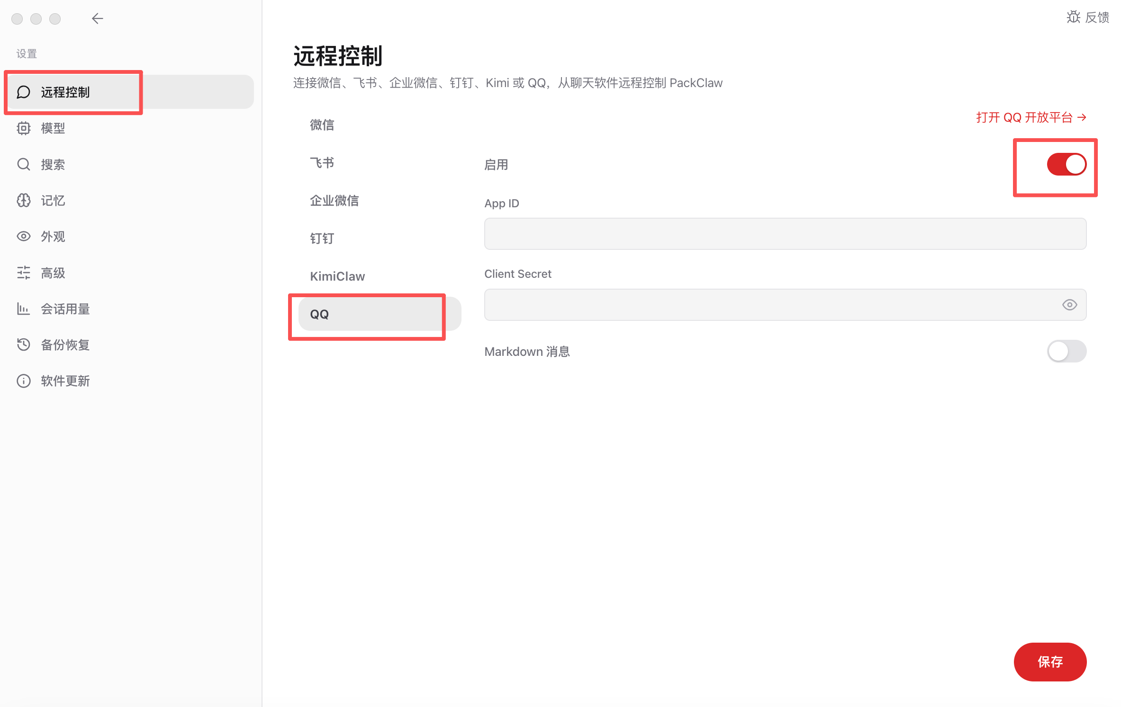Click the Markdown 消息 label
This screenshot has width=1121, height=707.
pos(527,352)
